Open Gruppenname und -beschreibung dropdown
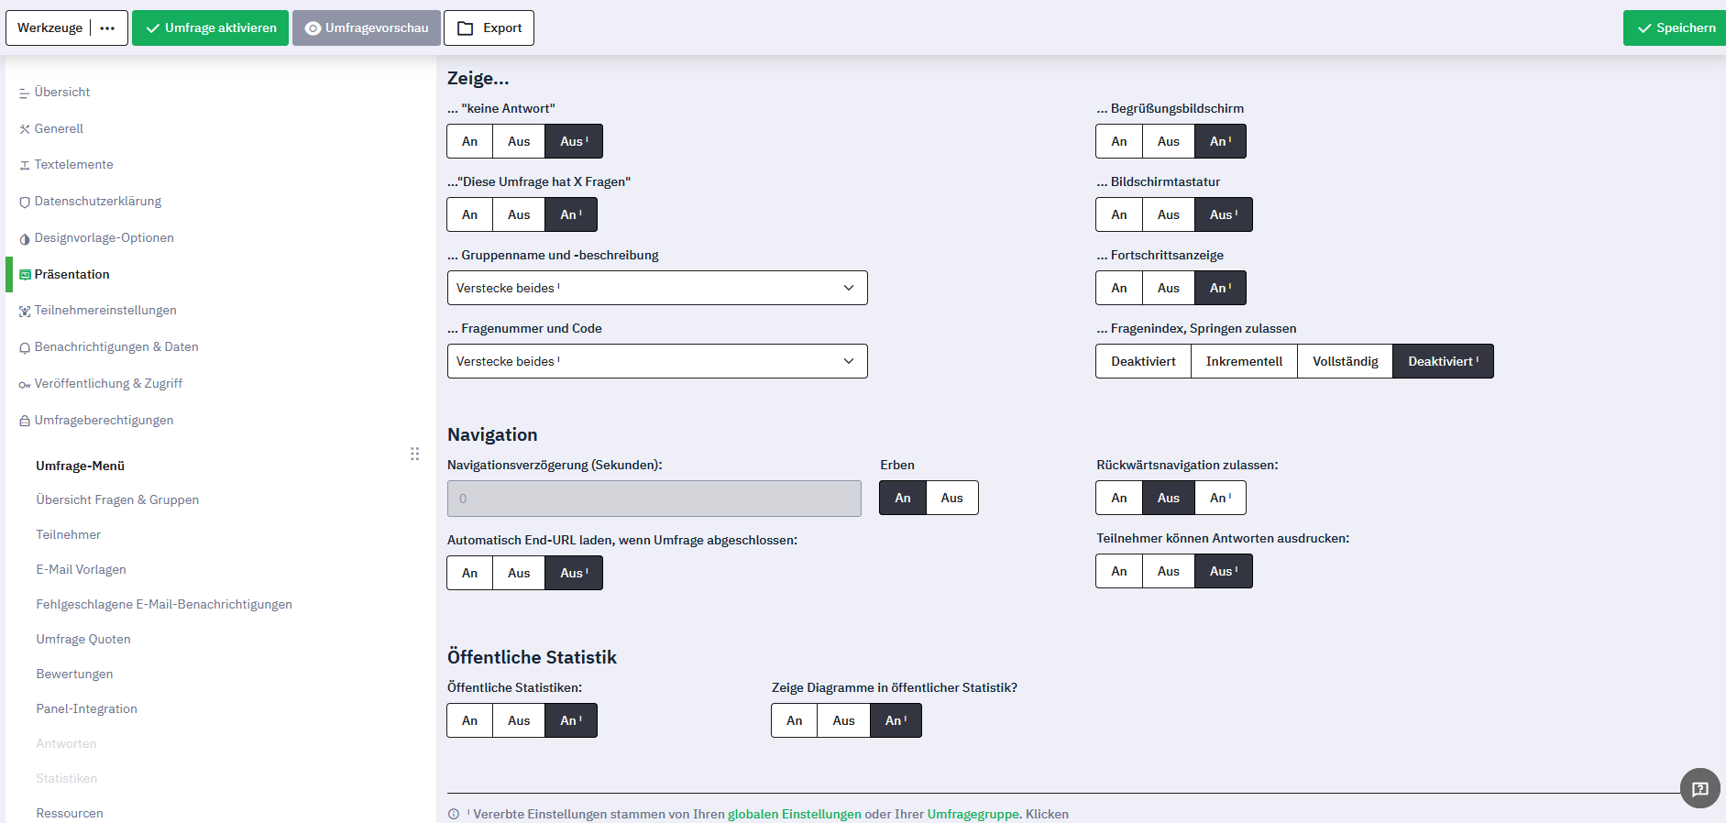This screenshot has width=1726, height=823. [x=656, y=288]
